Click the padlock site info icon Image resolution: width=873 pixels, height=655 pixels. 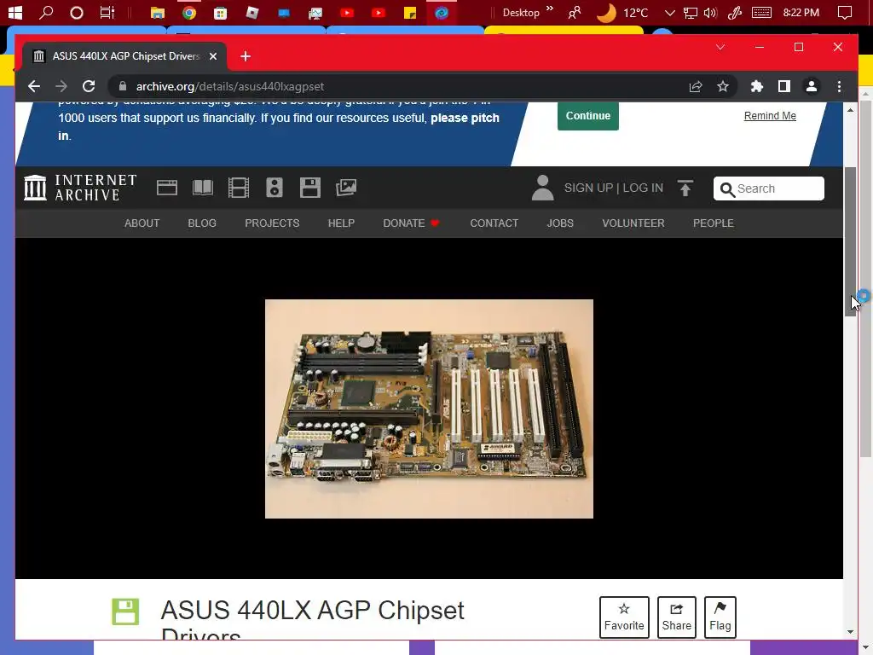(123, 86)
